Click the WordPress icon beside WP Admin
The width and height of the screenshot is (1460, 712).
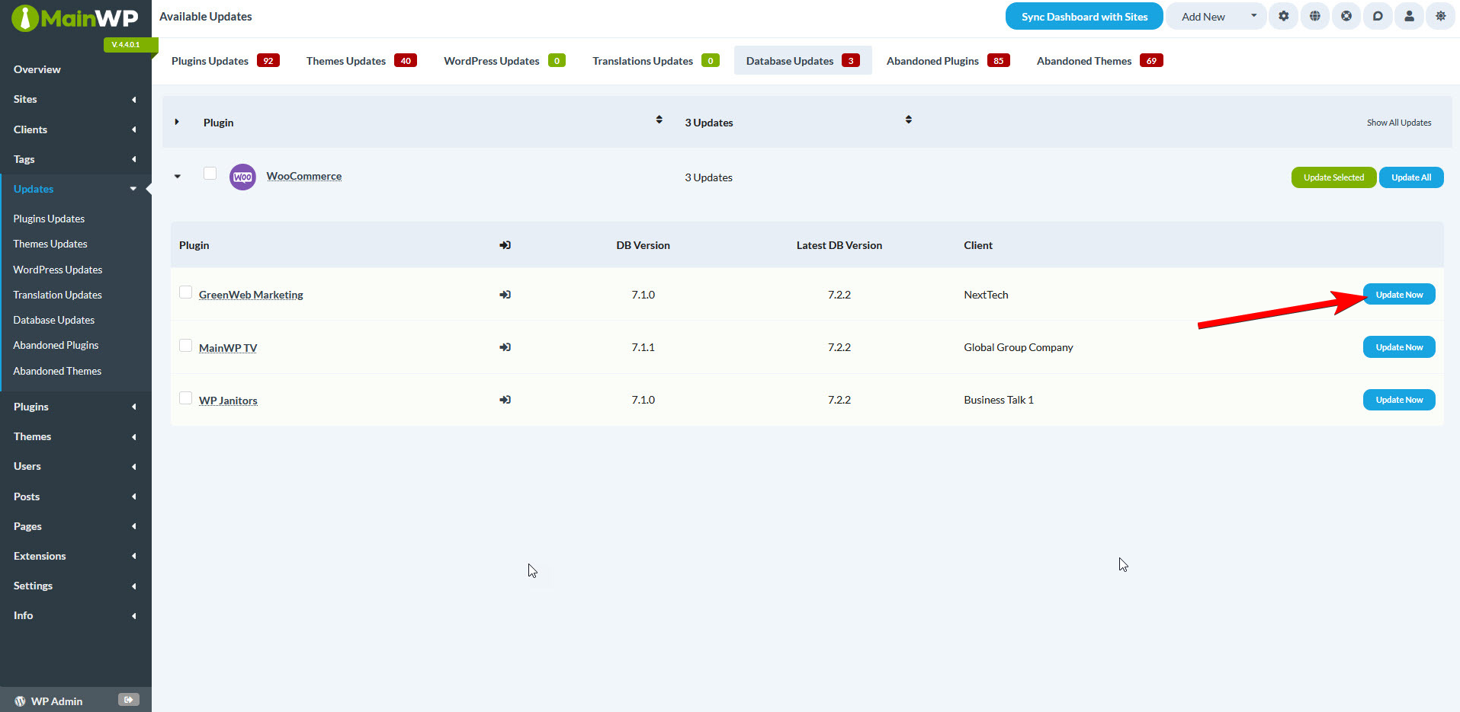20,701
